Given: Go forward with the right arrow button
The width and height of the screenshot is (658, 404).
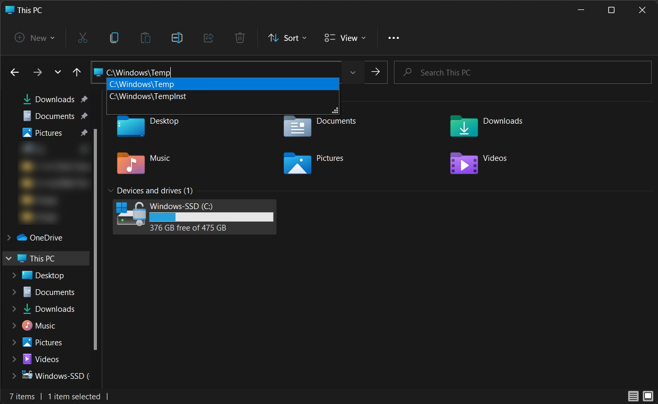Looking at the screenshot, I should (x=38, y=72).
